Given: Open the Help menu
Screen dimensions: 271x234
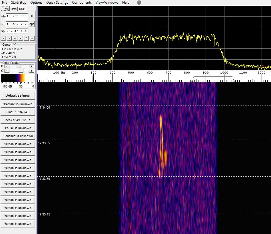Looking at the screenshot, I should tap(126, 3).
